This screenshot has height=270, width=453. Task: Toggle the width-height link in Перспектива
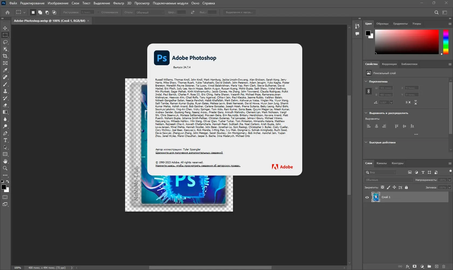click(x=369, y=91)
